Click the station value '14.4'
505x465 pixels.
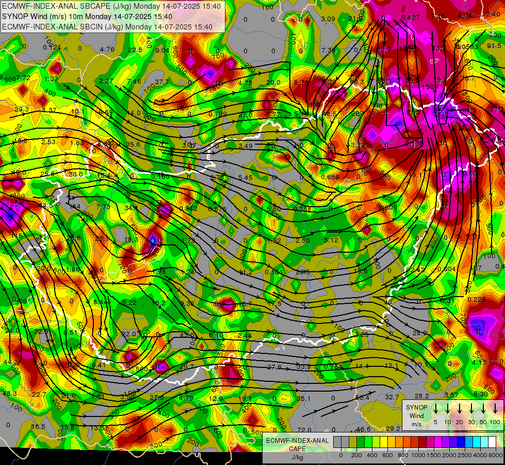362,366
